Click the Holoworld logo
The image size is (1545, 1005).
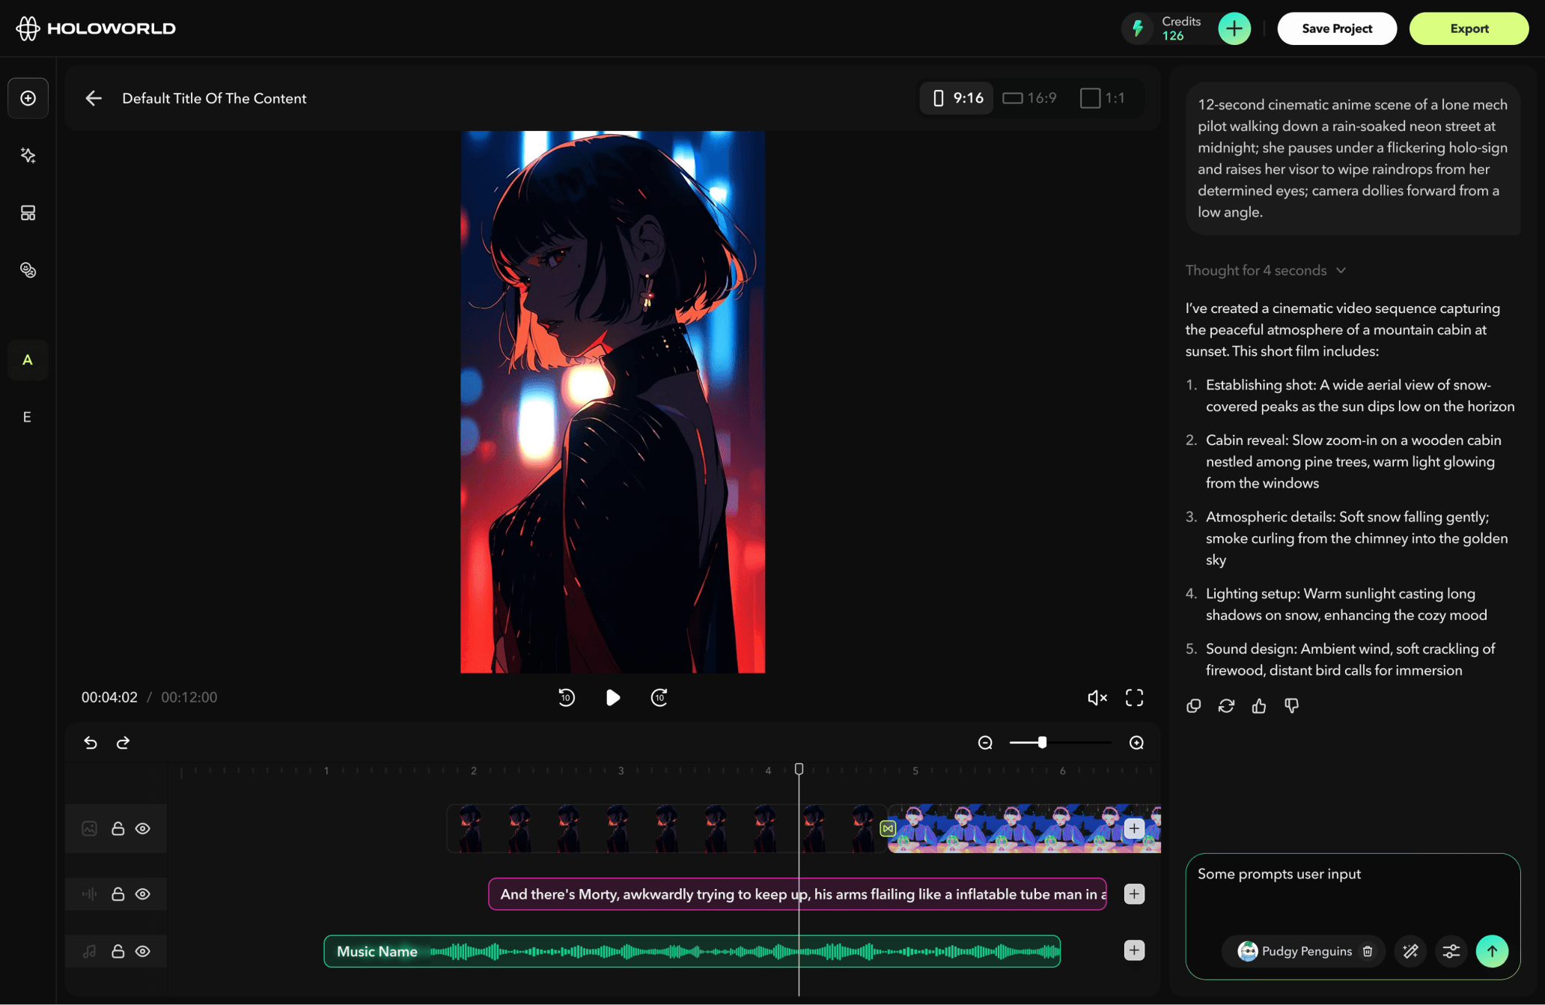point(96,28)
